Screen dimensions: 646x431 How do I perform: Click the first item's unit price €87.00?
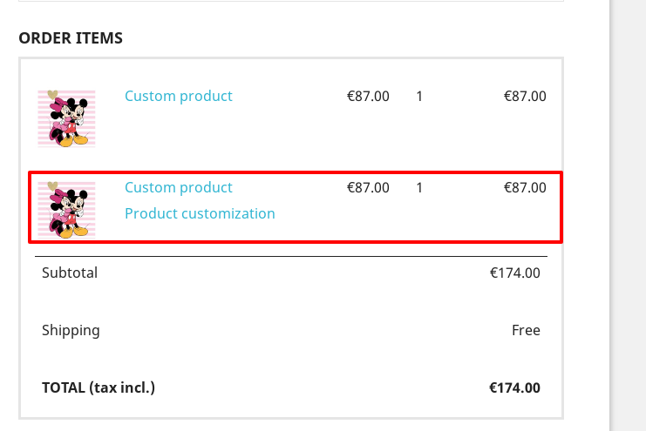click(x=368, y=96)
